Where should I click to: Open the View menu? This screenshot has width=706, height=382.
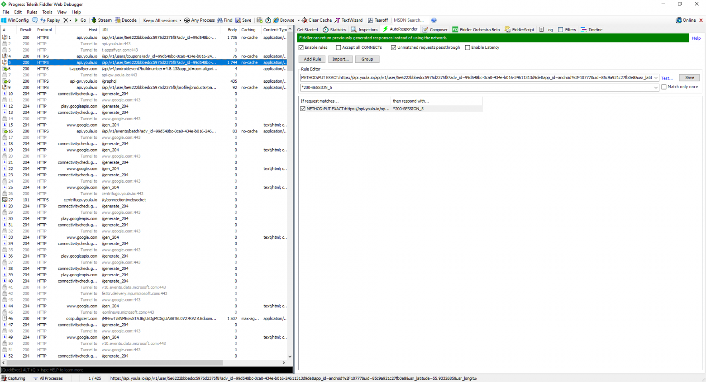click(x=62, y=12)
